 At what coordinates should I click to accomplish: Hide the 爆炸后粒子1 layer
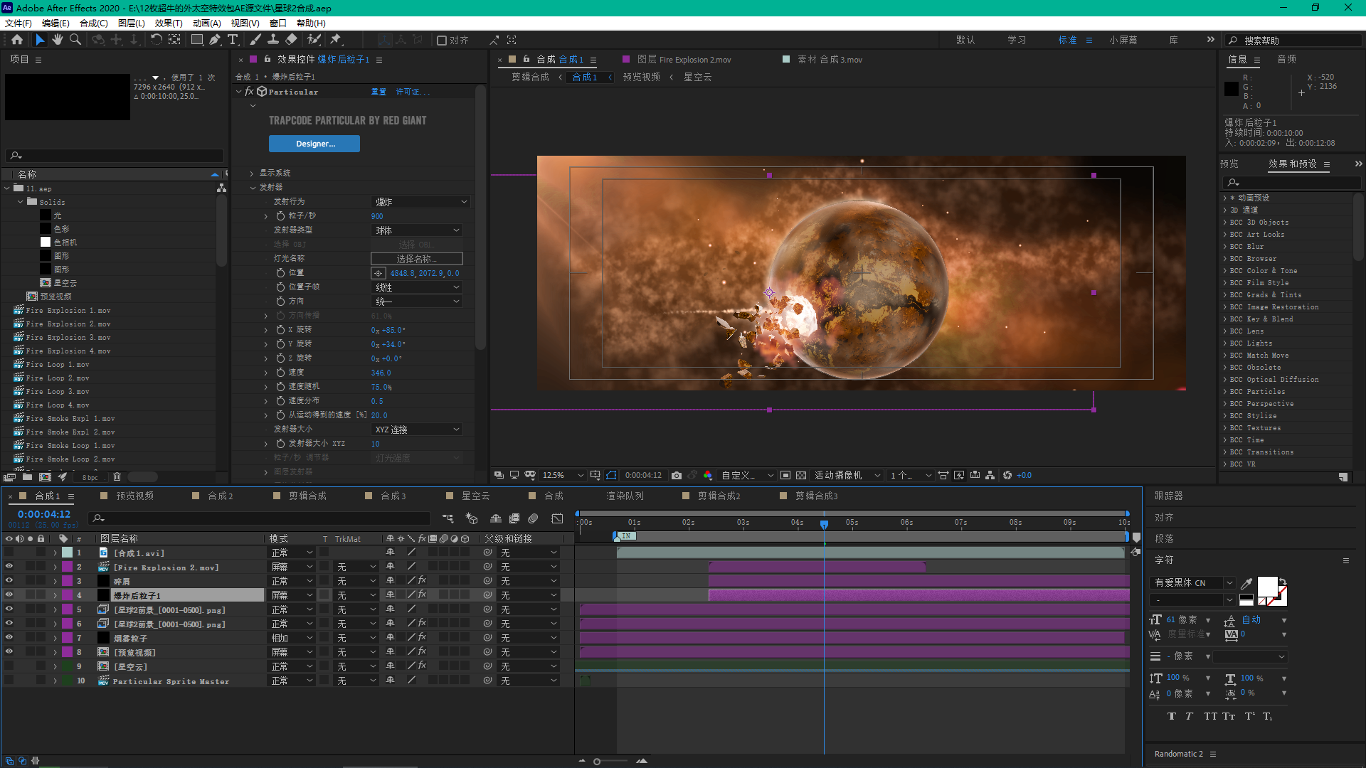(9, 595)
